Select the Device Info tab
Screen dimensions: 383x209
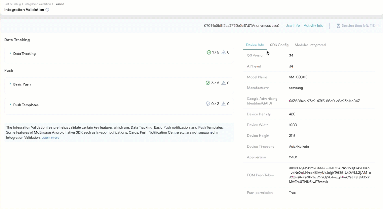coord(255,45)
